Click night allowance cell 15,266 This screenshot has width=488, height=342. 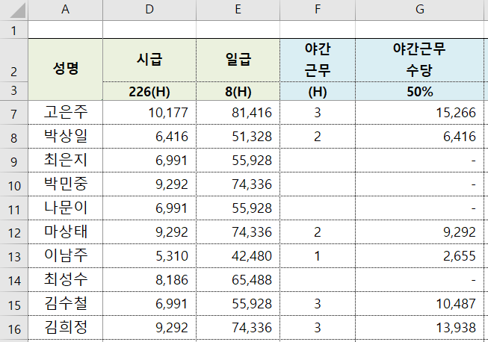pyautogui.click(x=420, y=113)
